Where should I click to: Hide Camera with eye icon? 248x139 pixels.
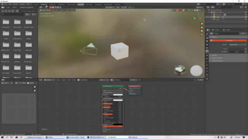245,15
